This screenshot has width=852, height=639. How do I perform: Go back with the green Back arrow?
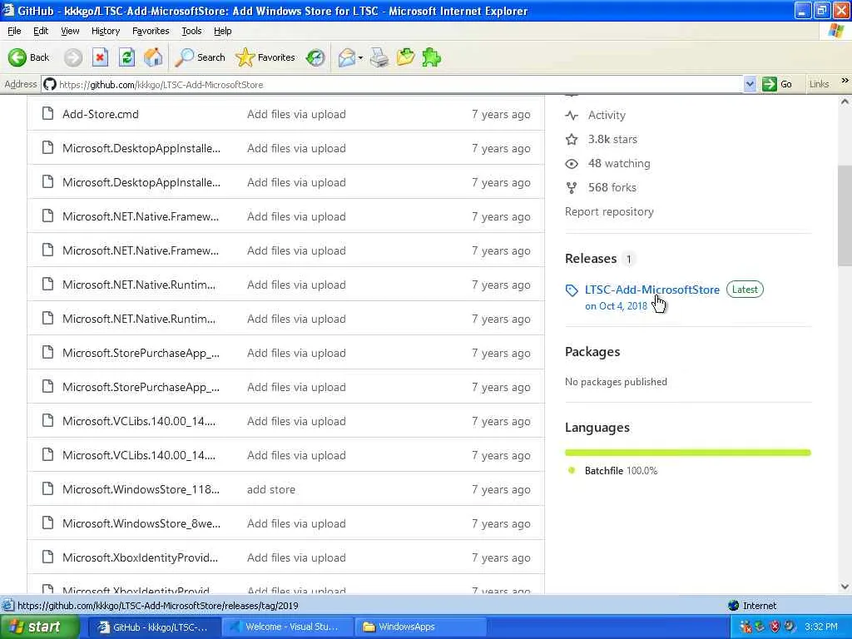(29, 57)
